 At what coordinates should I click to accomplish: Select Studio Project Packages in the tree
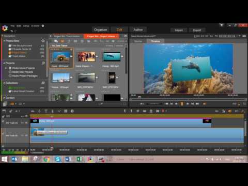pos(25,76)
